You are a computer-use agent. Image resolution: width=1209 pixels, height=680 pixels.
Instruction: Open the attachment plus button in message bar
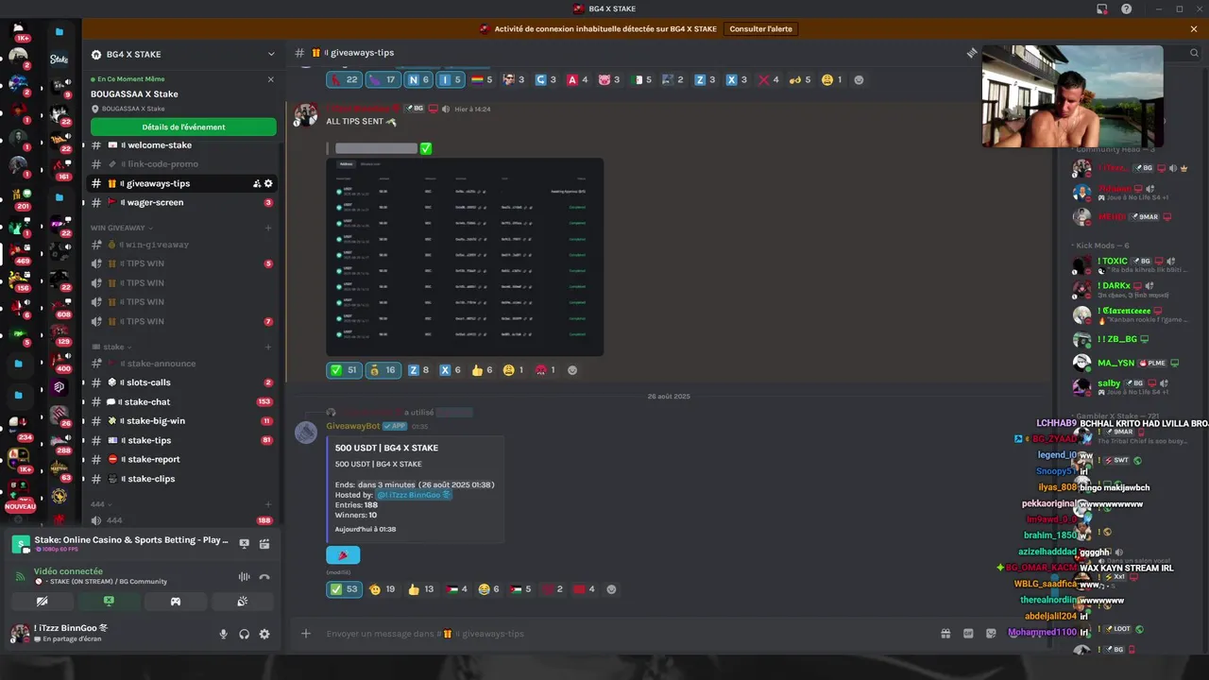coord(306,634)
